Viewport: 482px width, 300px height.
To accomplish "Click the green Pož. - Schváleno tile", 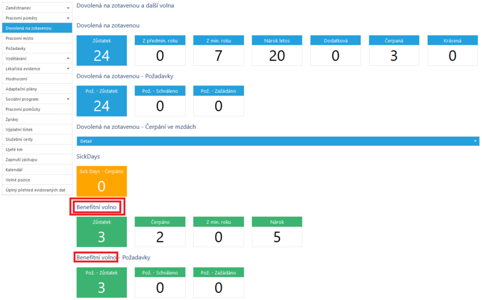I will point(160,283).
